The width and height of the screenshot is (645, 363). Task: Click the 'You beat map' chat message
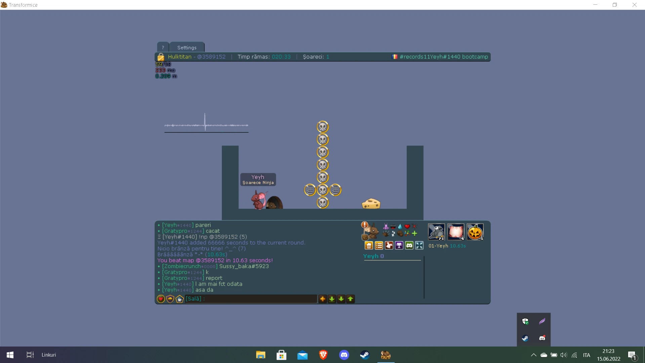pos(215,260)
